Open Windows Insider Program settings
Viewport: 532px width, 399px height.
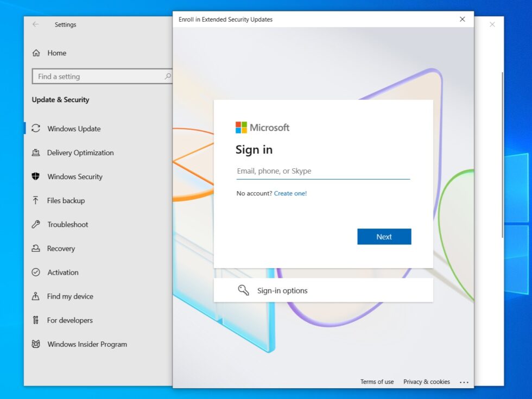87,344
